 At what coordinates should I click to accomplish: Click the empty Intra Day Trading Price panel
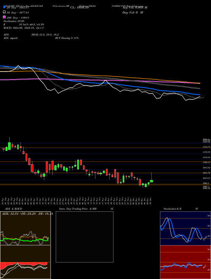tap(84, 237)
